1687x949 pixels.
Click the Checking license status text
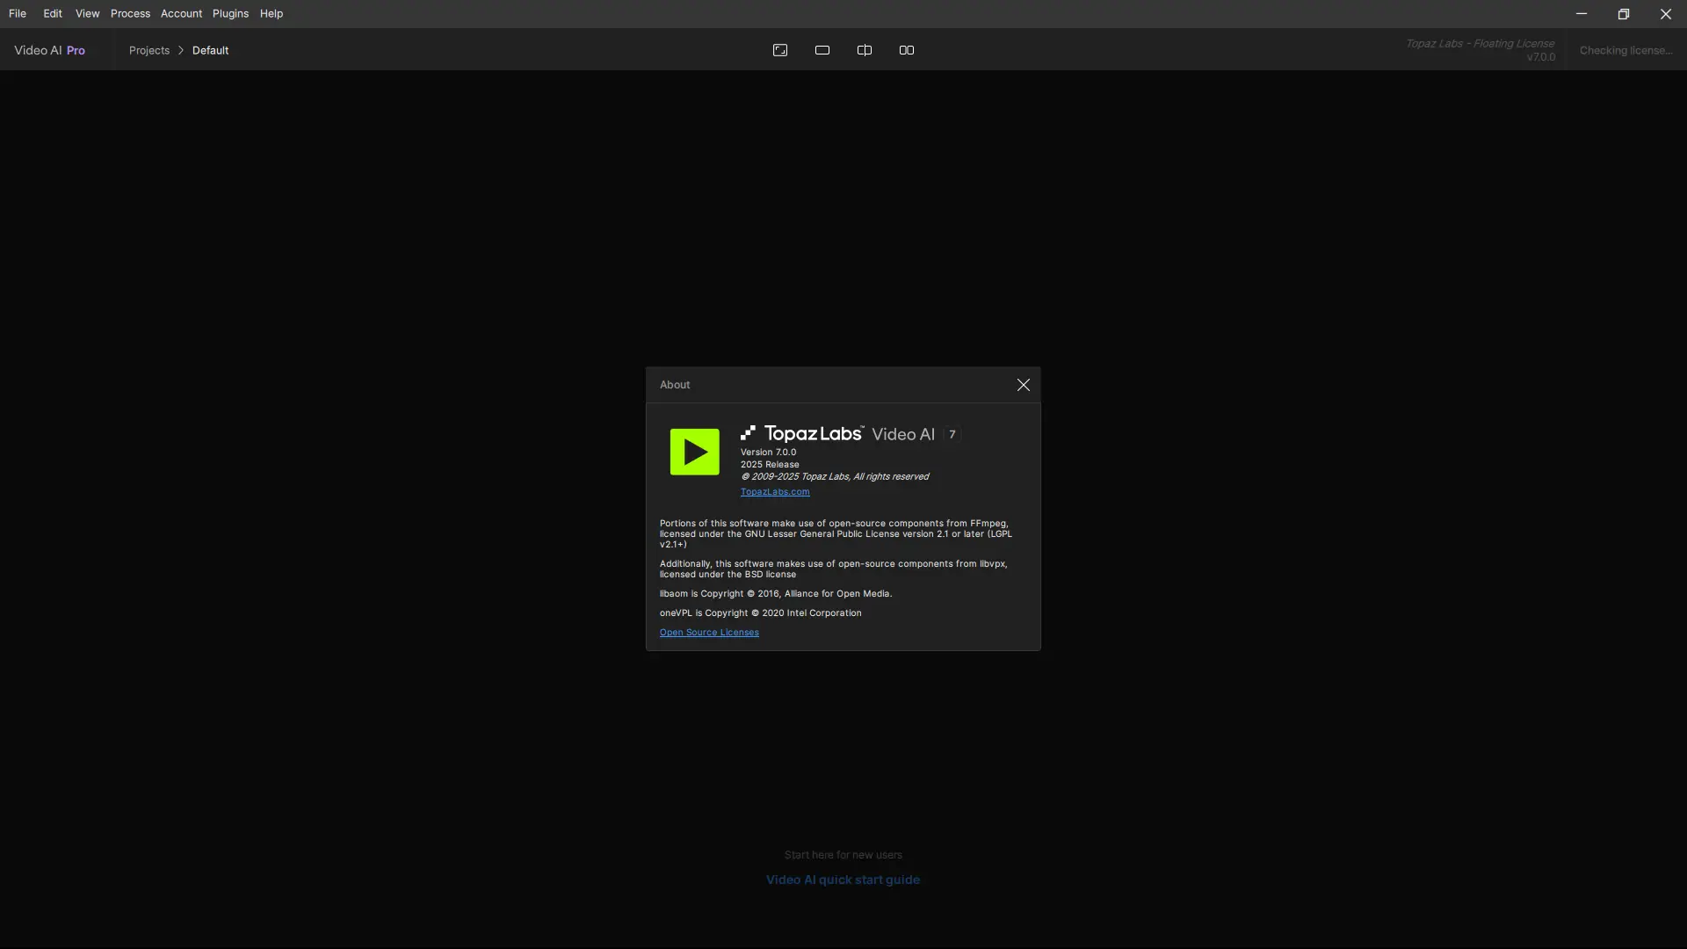point(1625,50)
